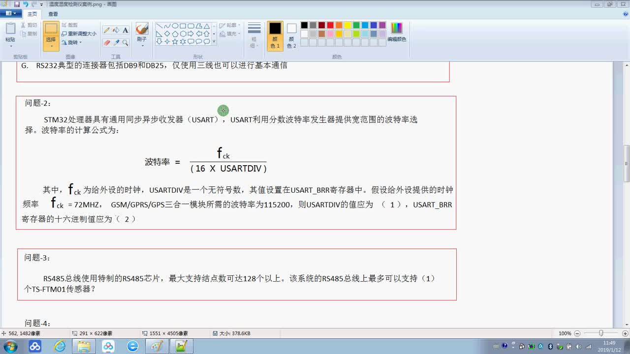Activate Color 1 (颜色1) foreground selector
Viewport: 630px width, 354px height.
275,36
